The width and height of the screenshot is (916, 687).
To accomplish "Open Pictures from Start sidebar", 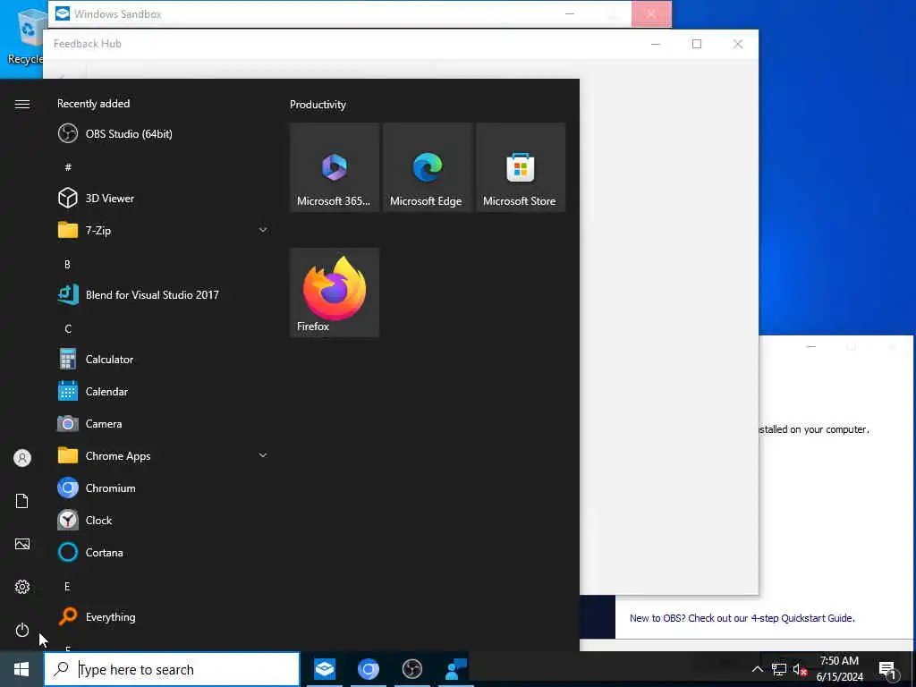I will click(x=22, y=544).
